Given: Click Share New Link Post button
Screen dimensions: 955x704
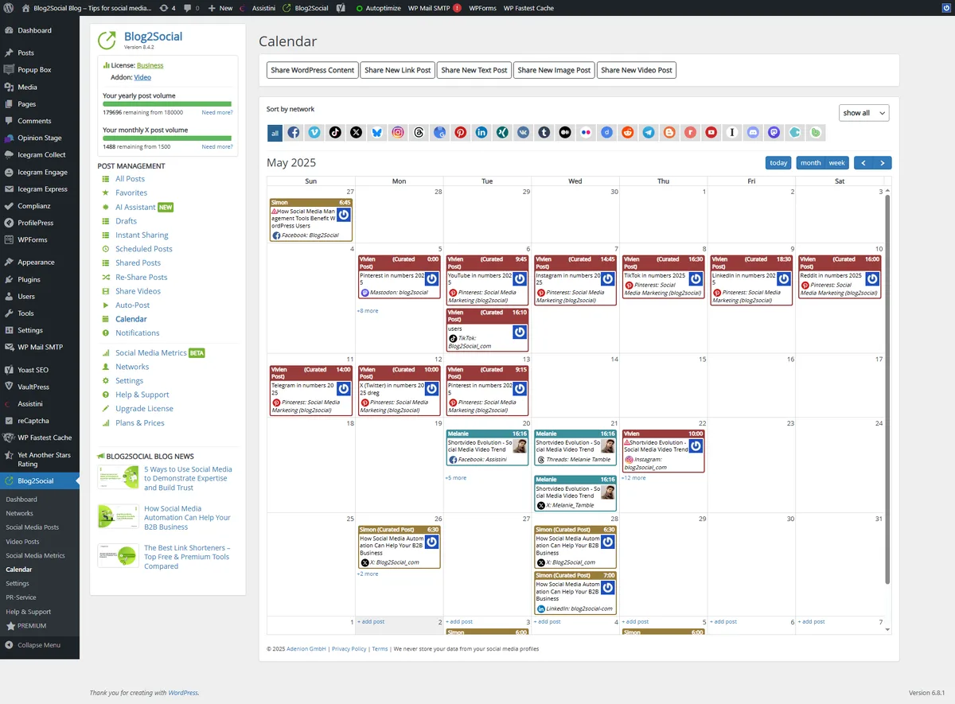Looking at the screenshot, I should 397,70.
